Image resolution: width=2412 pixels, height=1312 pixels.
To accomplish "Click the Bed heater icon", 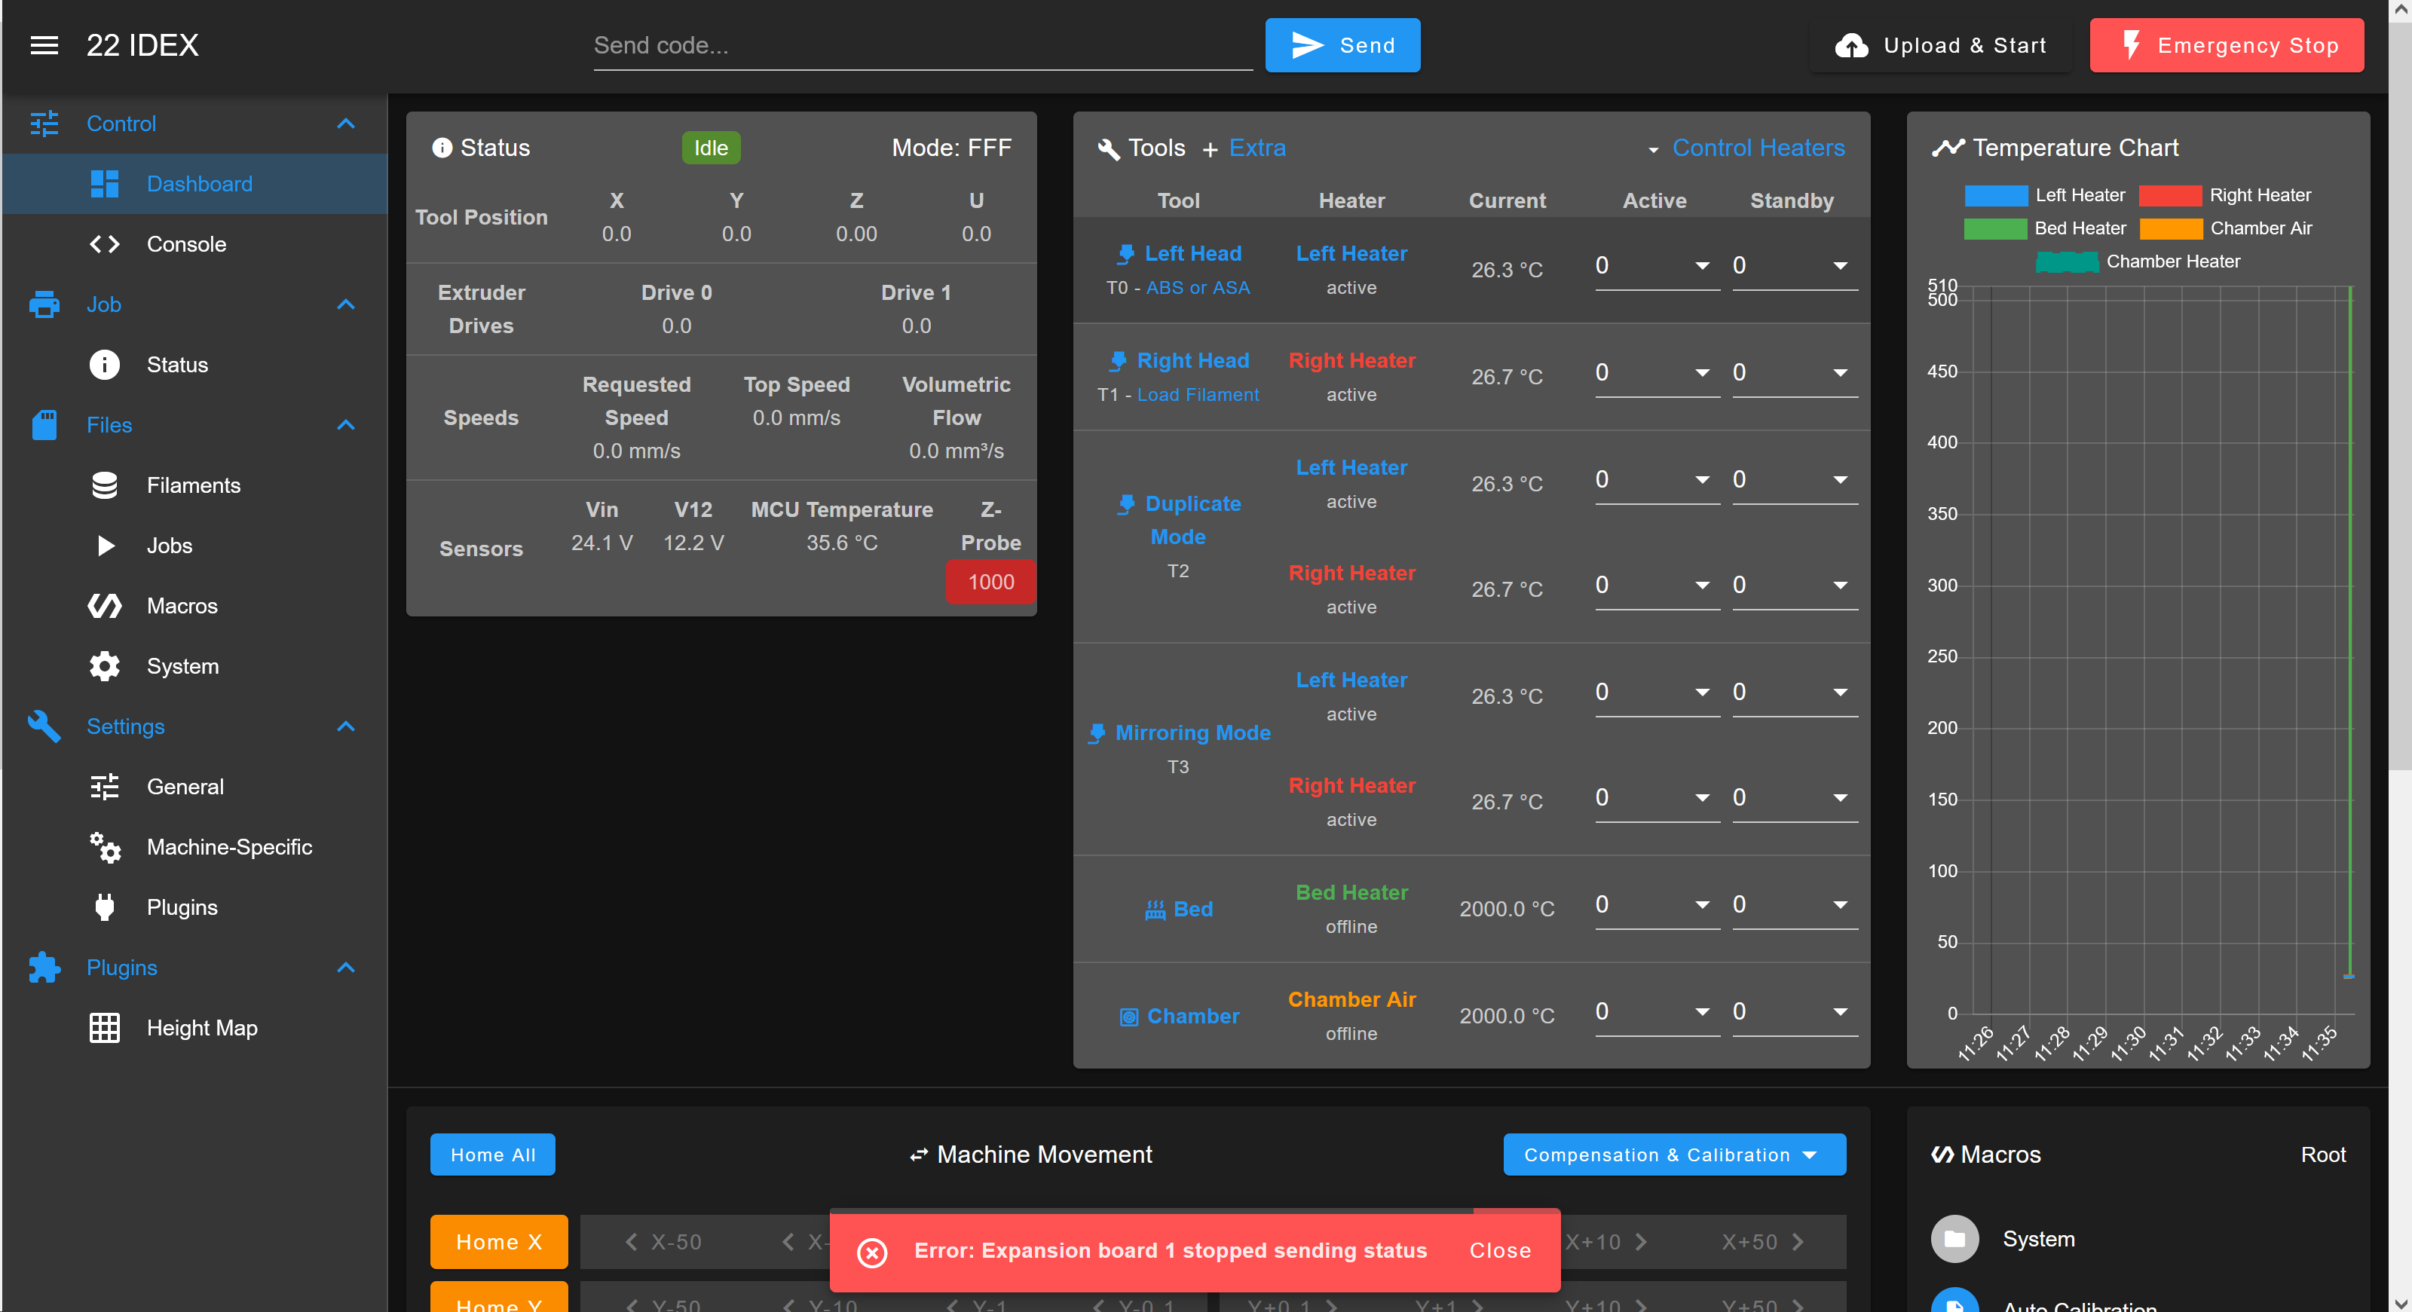I will (x=1155, y=910).
